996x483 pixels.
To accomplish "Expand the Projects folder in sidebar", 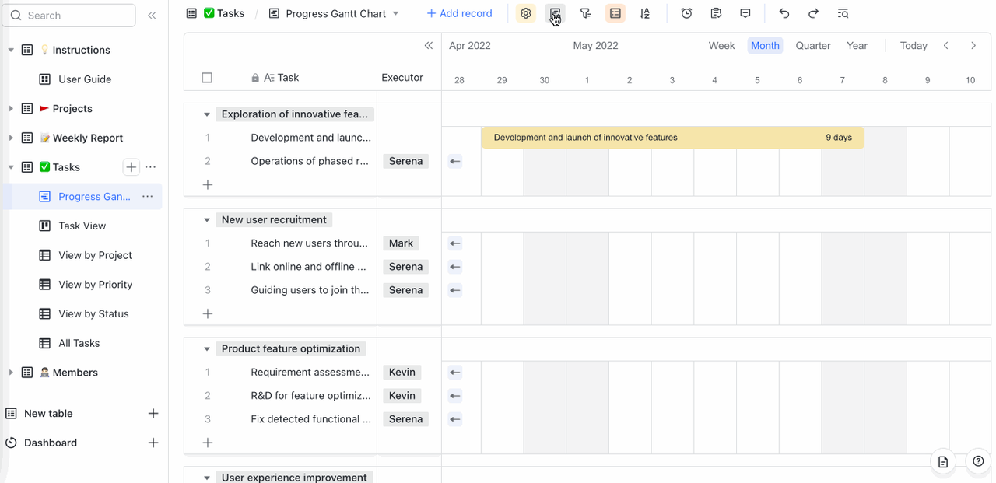I will coord(11,109).
